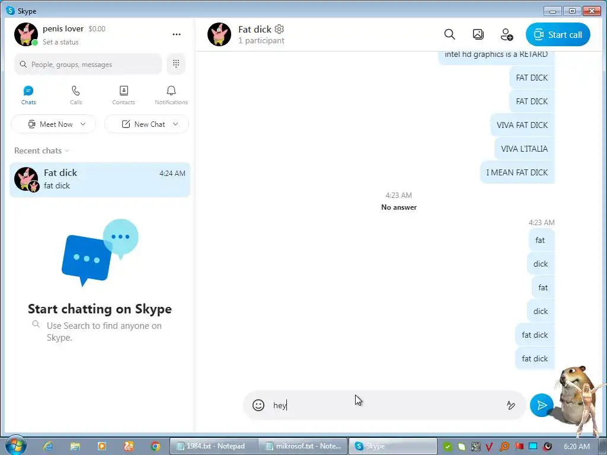Click the add participant icon
Viewport: 607px width, 455px height.
507,34
